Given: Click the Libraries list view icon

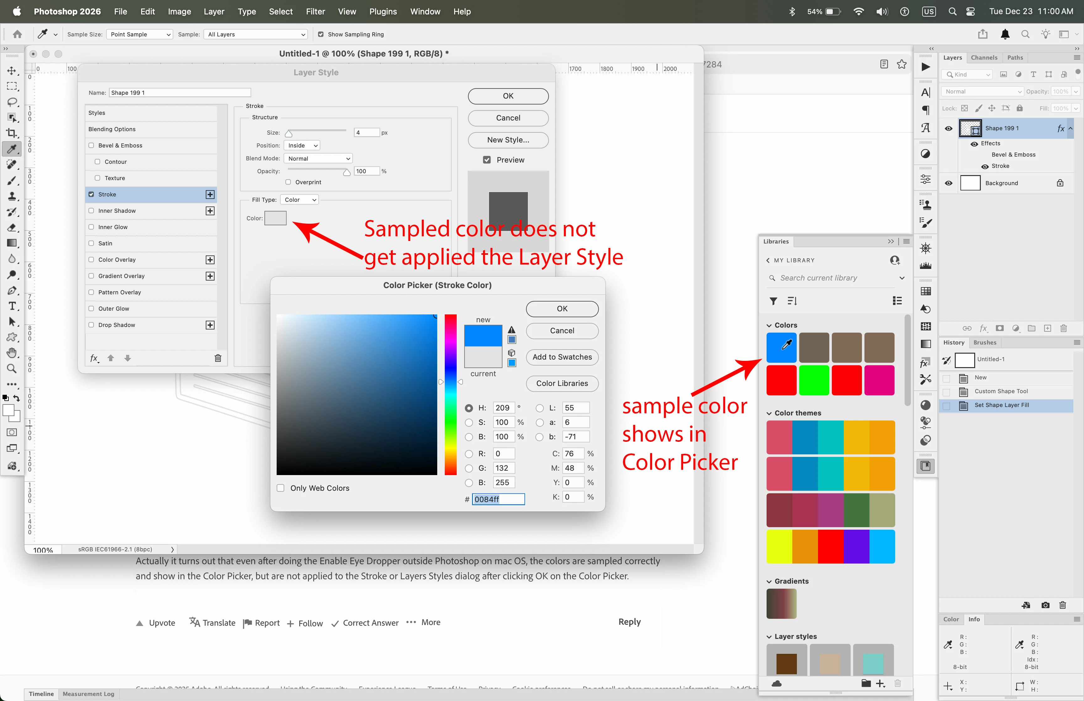Looking at the screenshot, I should point(897,300).
